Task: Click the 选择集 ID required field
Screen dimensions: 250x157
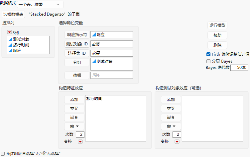Action: click(112, 53)
